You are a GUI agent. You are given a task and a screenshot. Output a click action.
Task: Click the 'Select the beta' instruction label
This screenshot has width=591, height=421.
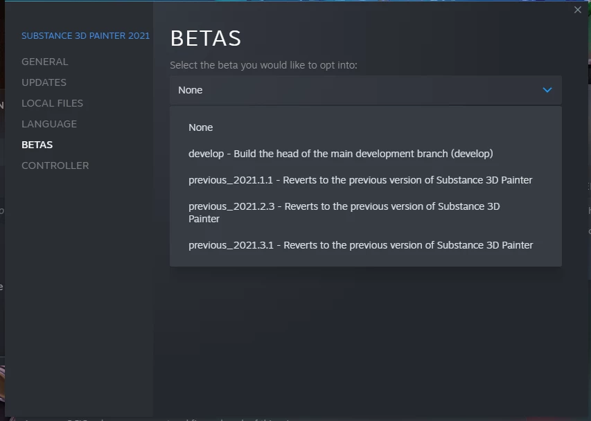click(263, 66)
